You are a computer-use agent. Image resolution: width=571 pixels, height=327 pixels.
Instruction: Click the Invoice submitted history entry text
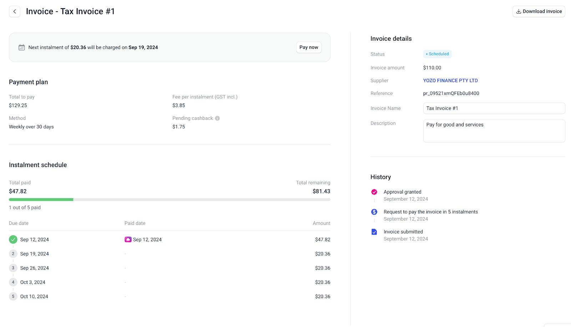pos(403,232)
